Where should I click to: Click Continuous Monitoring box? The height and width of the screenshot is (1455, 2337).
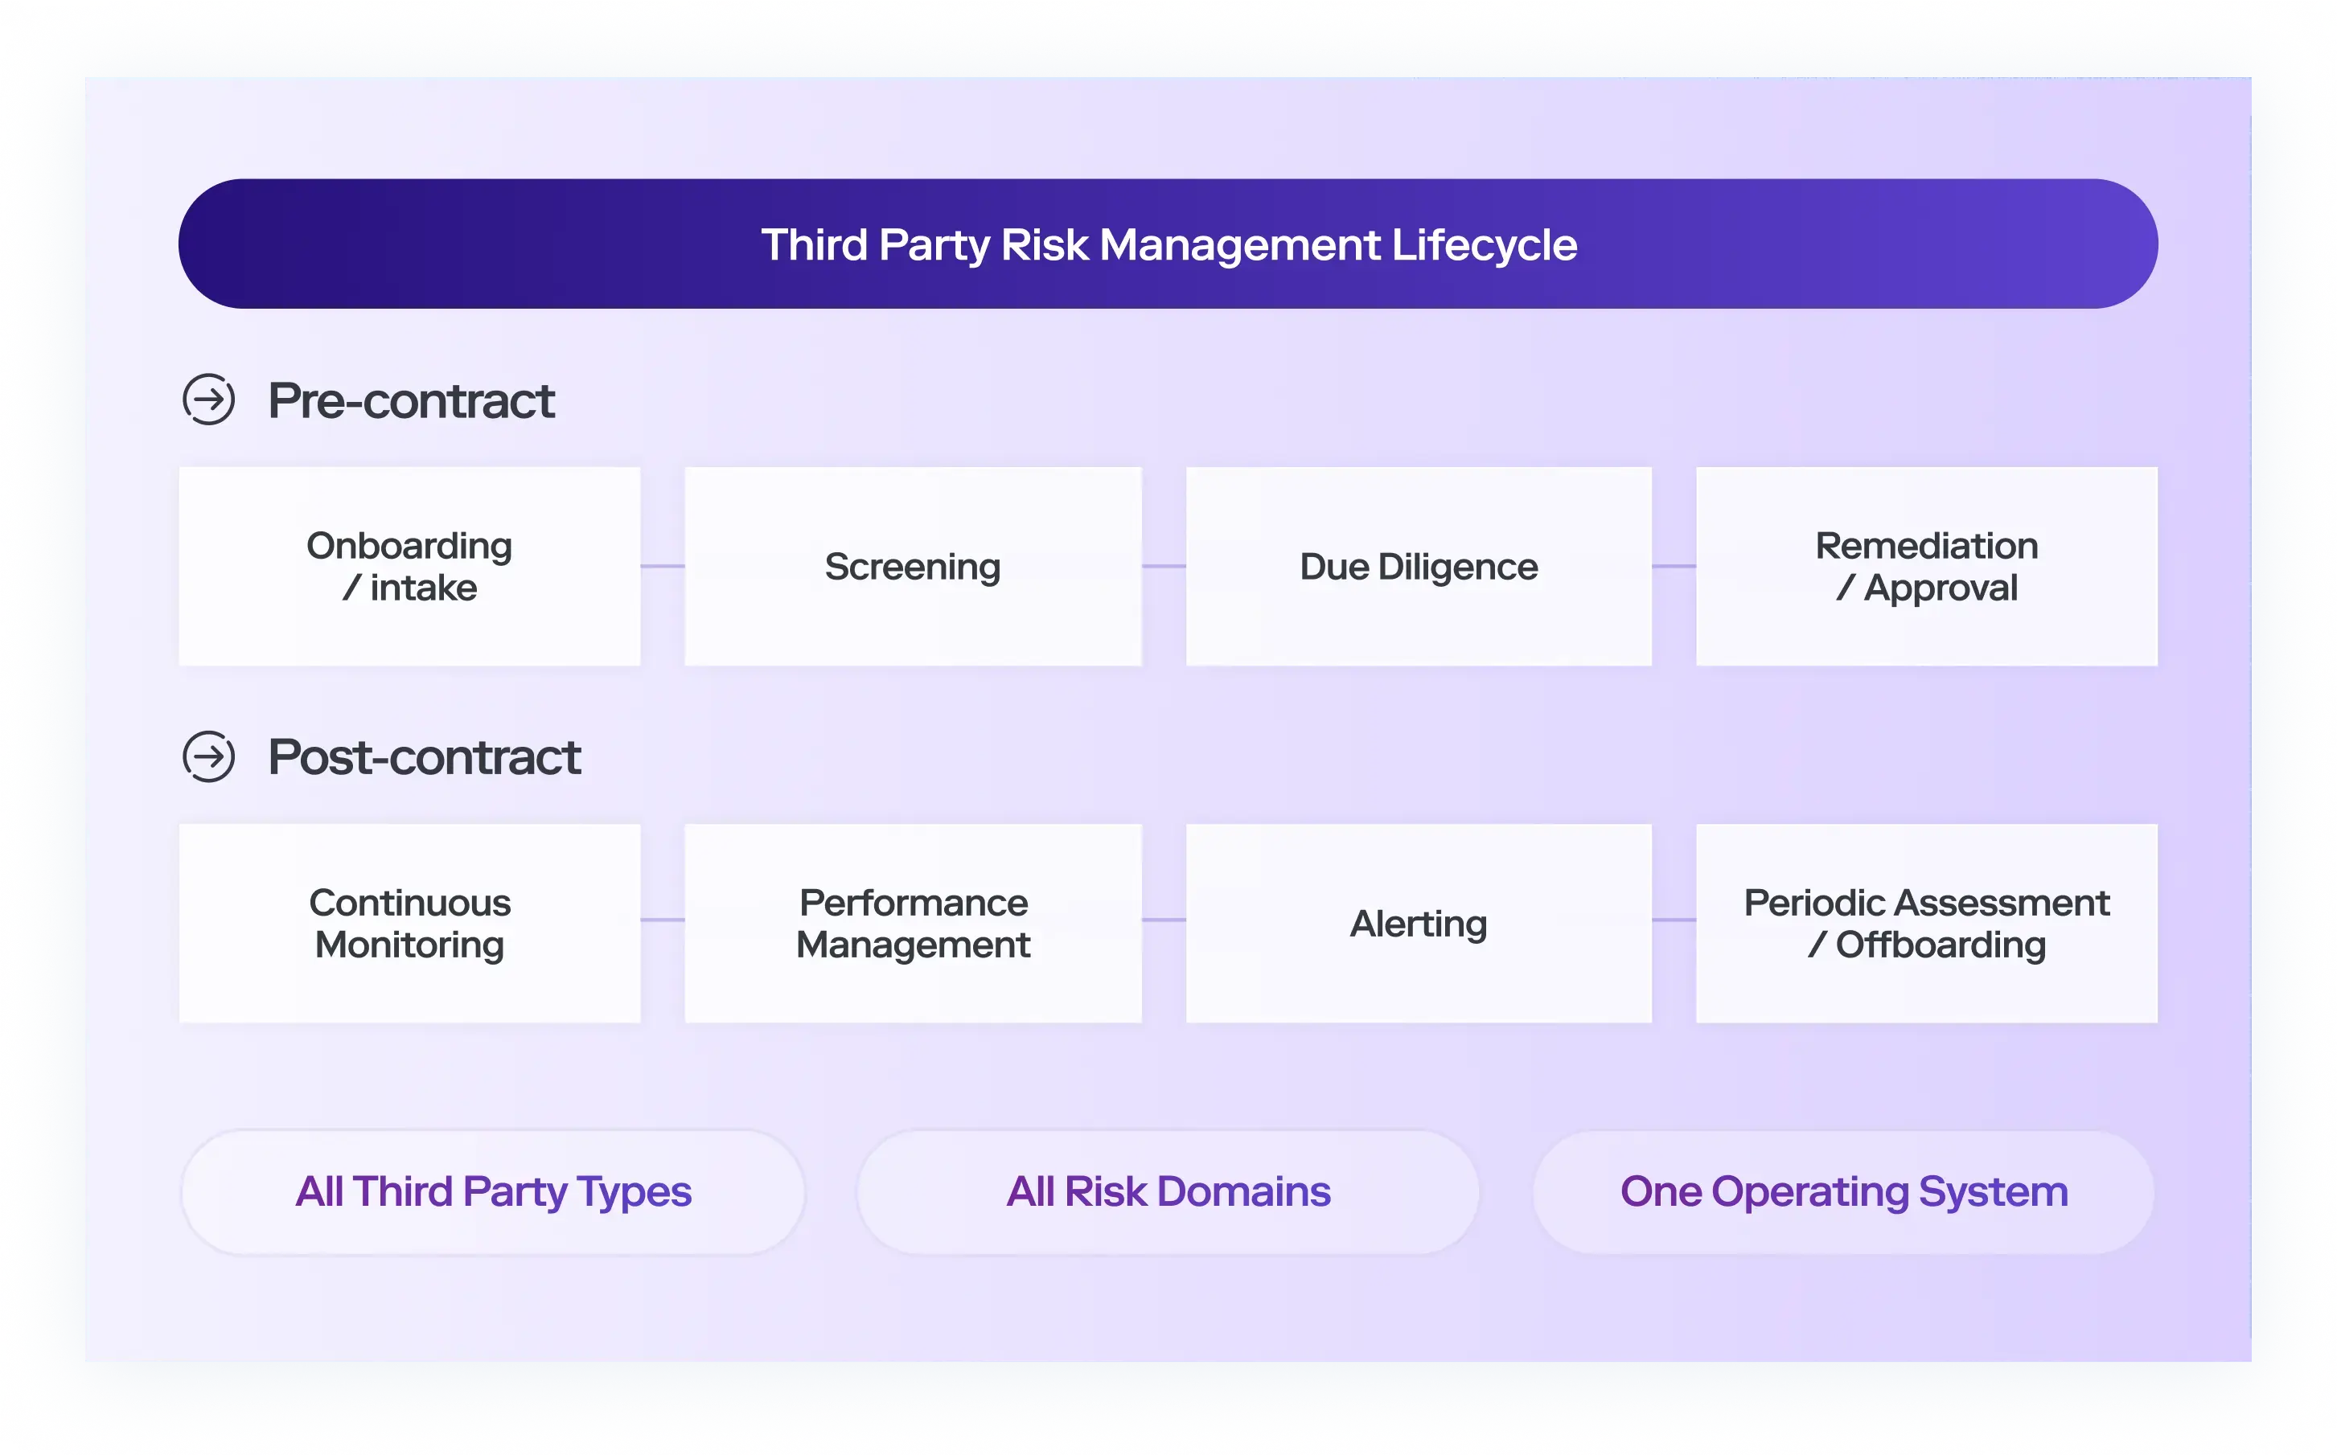[409, 923]
